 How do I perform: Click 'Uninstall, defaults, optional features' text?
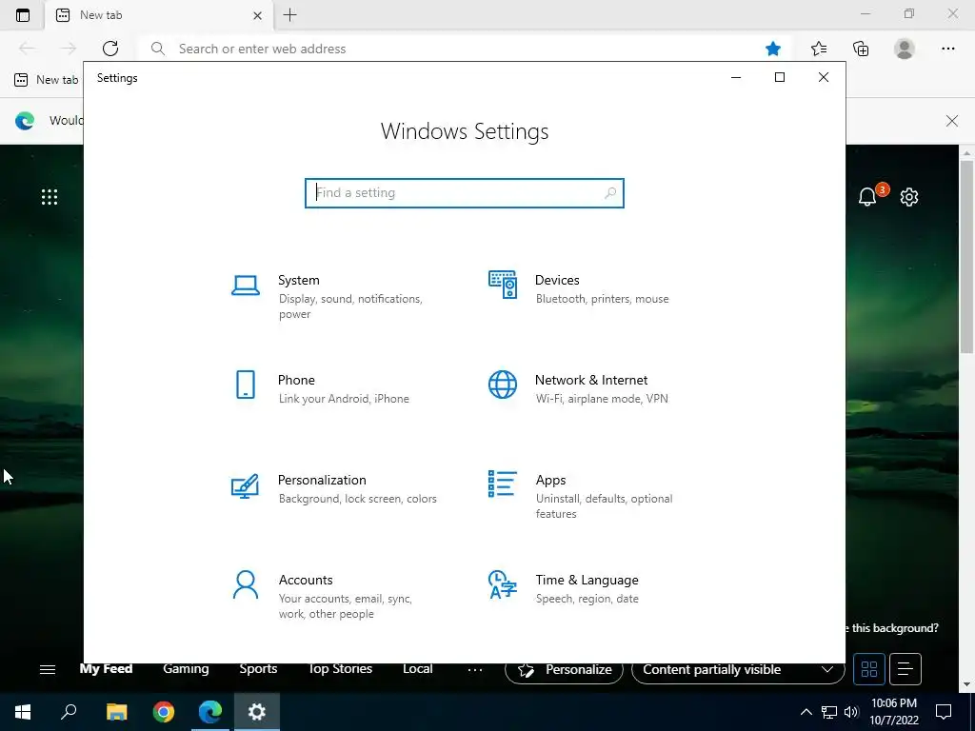[604, 506]
